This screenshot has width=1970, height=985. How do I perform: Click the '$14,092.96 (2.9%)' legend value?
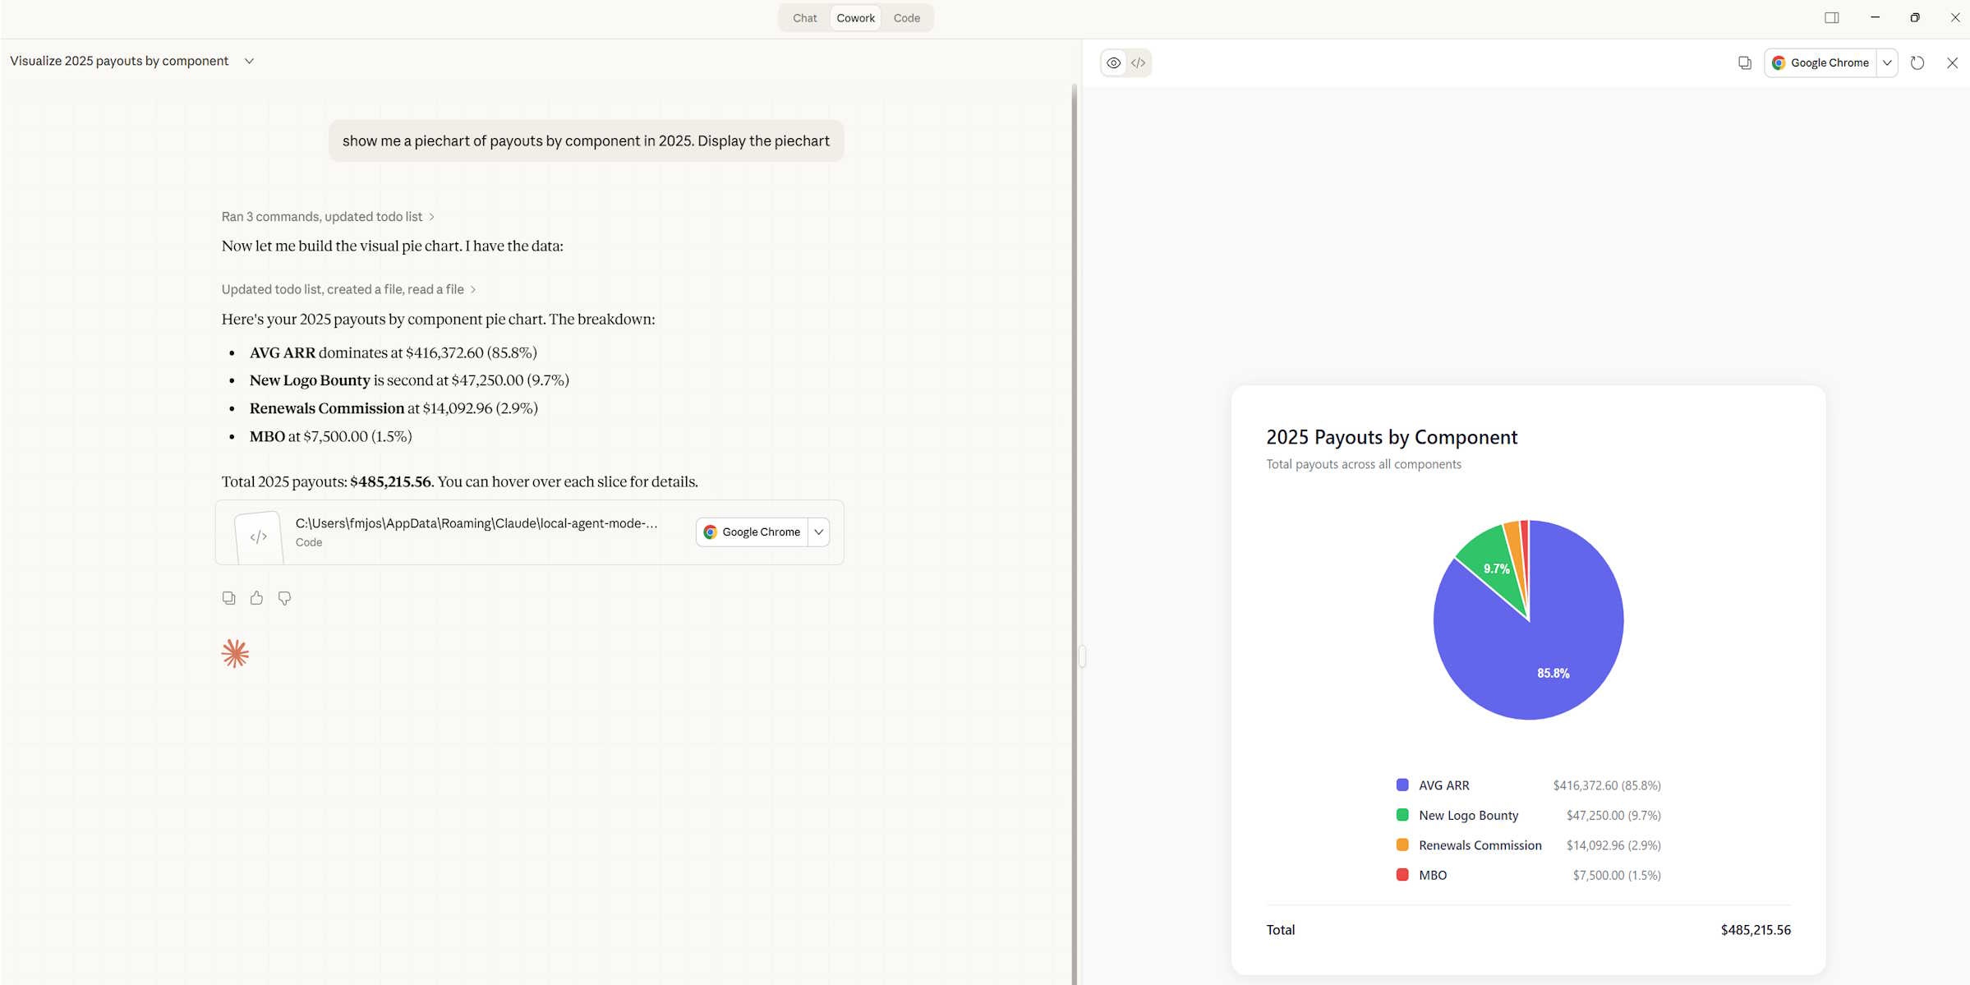[x=1613, y=845]
